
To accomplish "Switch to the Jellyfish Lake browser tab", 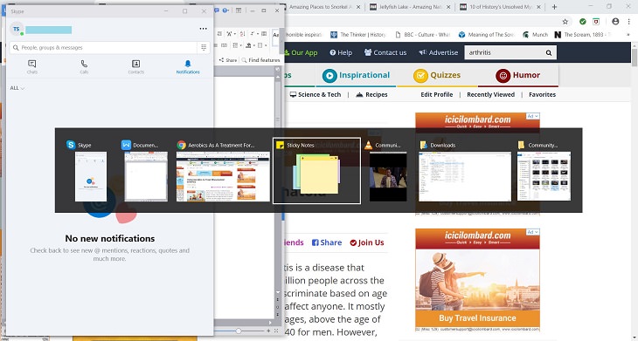I will [411, 7].
